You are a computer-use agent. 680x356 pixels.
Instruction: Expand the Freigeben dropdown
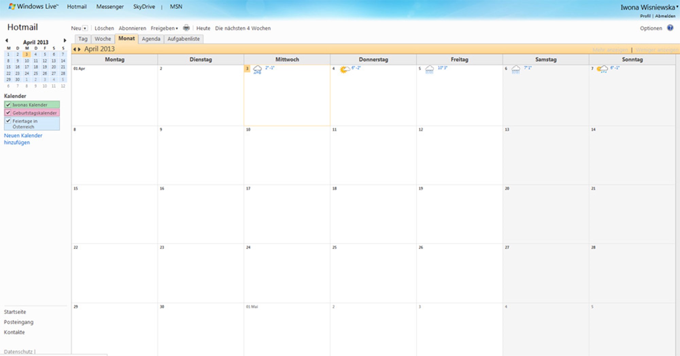[x=164, y=28]
